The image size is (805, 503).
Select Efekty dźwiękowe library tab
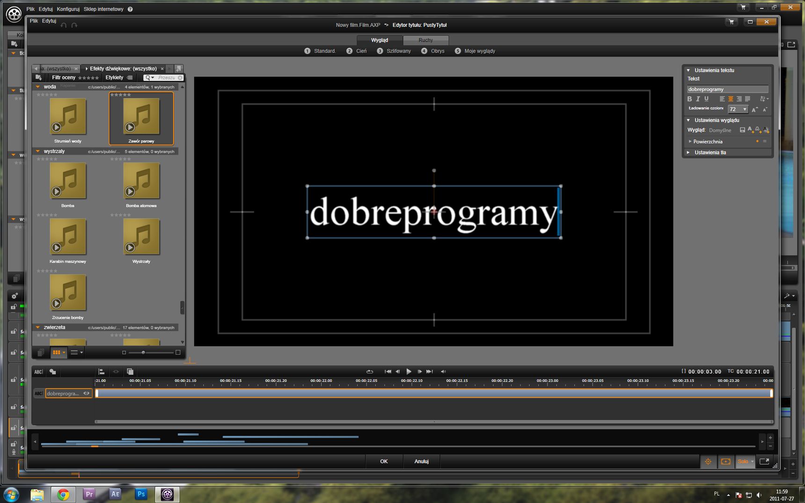coord(123,69)
